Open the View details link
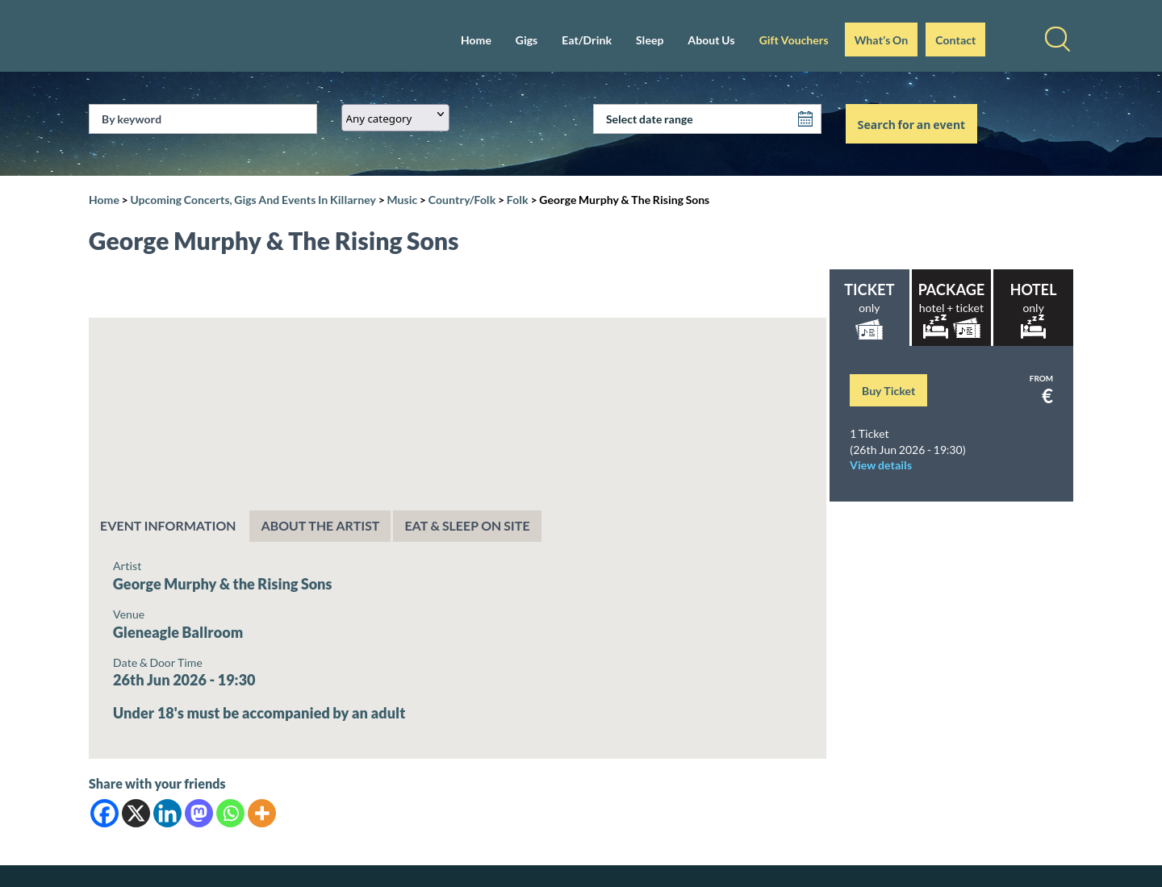The width and height of the screenshot is (1162, 887). (x=880, y=465)
